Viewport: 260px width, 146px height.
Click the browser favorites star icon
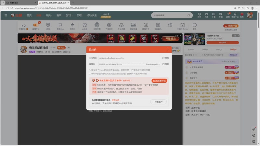click(x=243, y=8)
